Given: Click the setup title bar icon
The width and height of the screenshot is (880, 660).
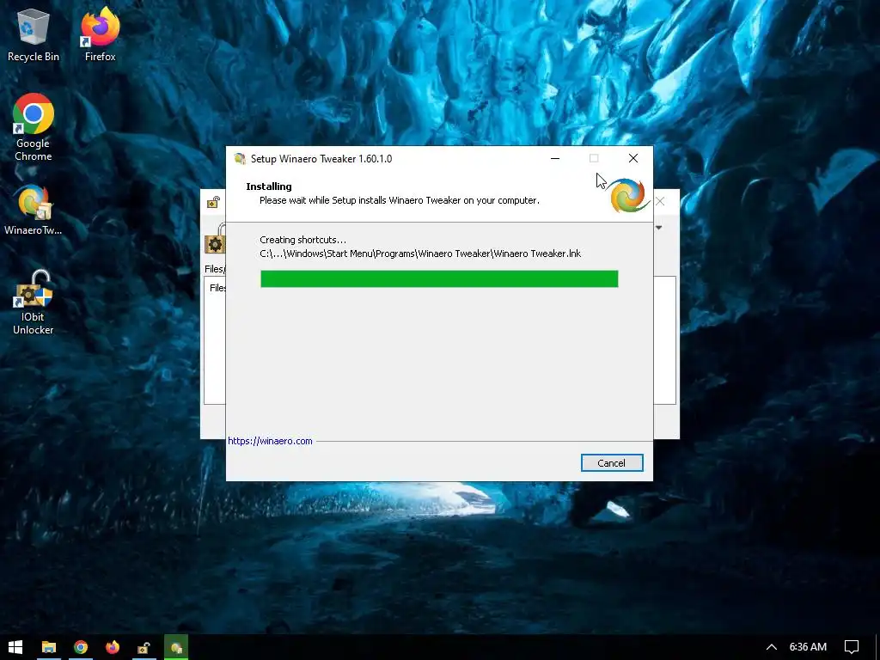Looking at the screenshot, I should point(240,159).
